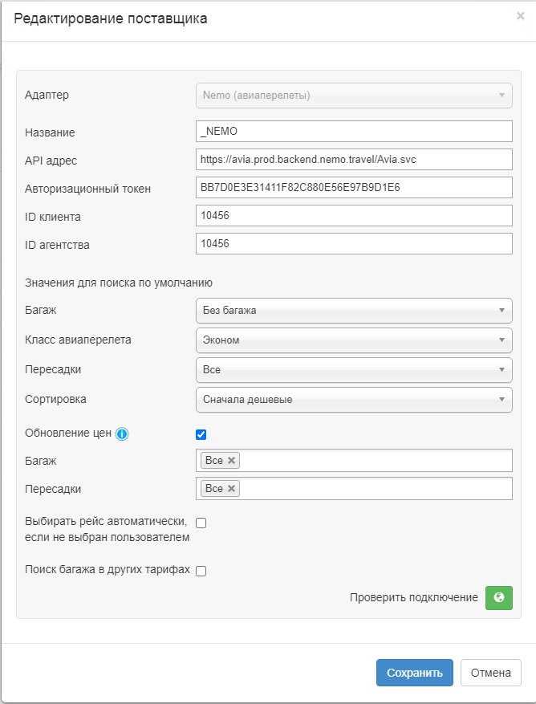
Task: Click the agency ID input field
Action: (353, 243)
